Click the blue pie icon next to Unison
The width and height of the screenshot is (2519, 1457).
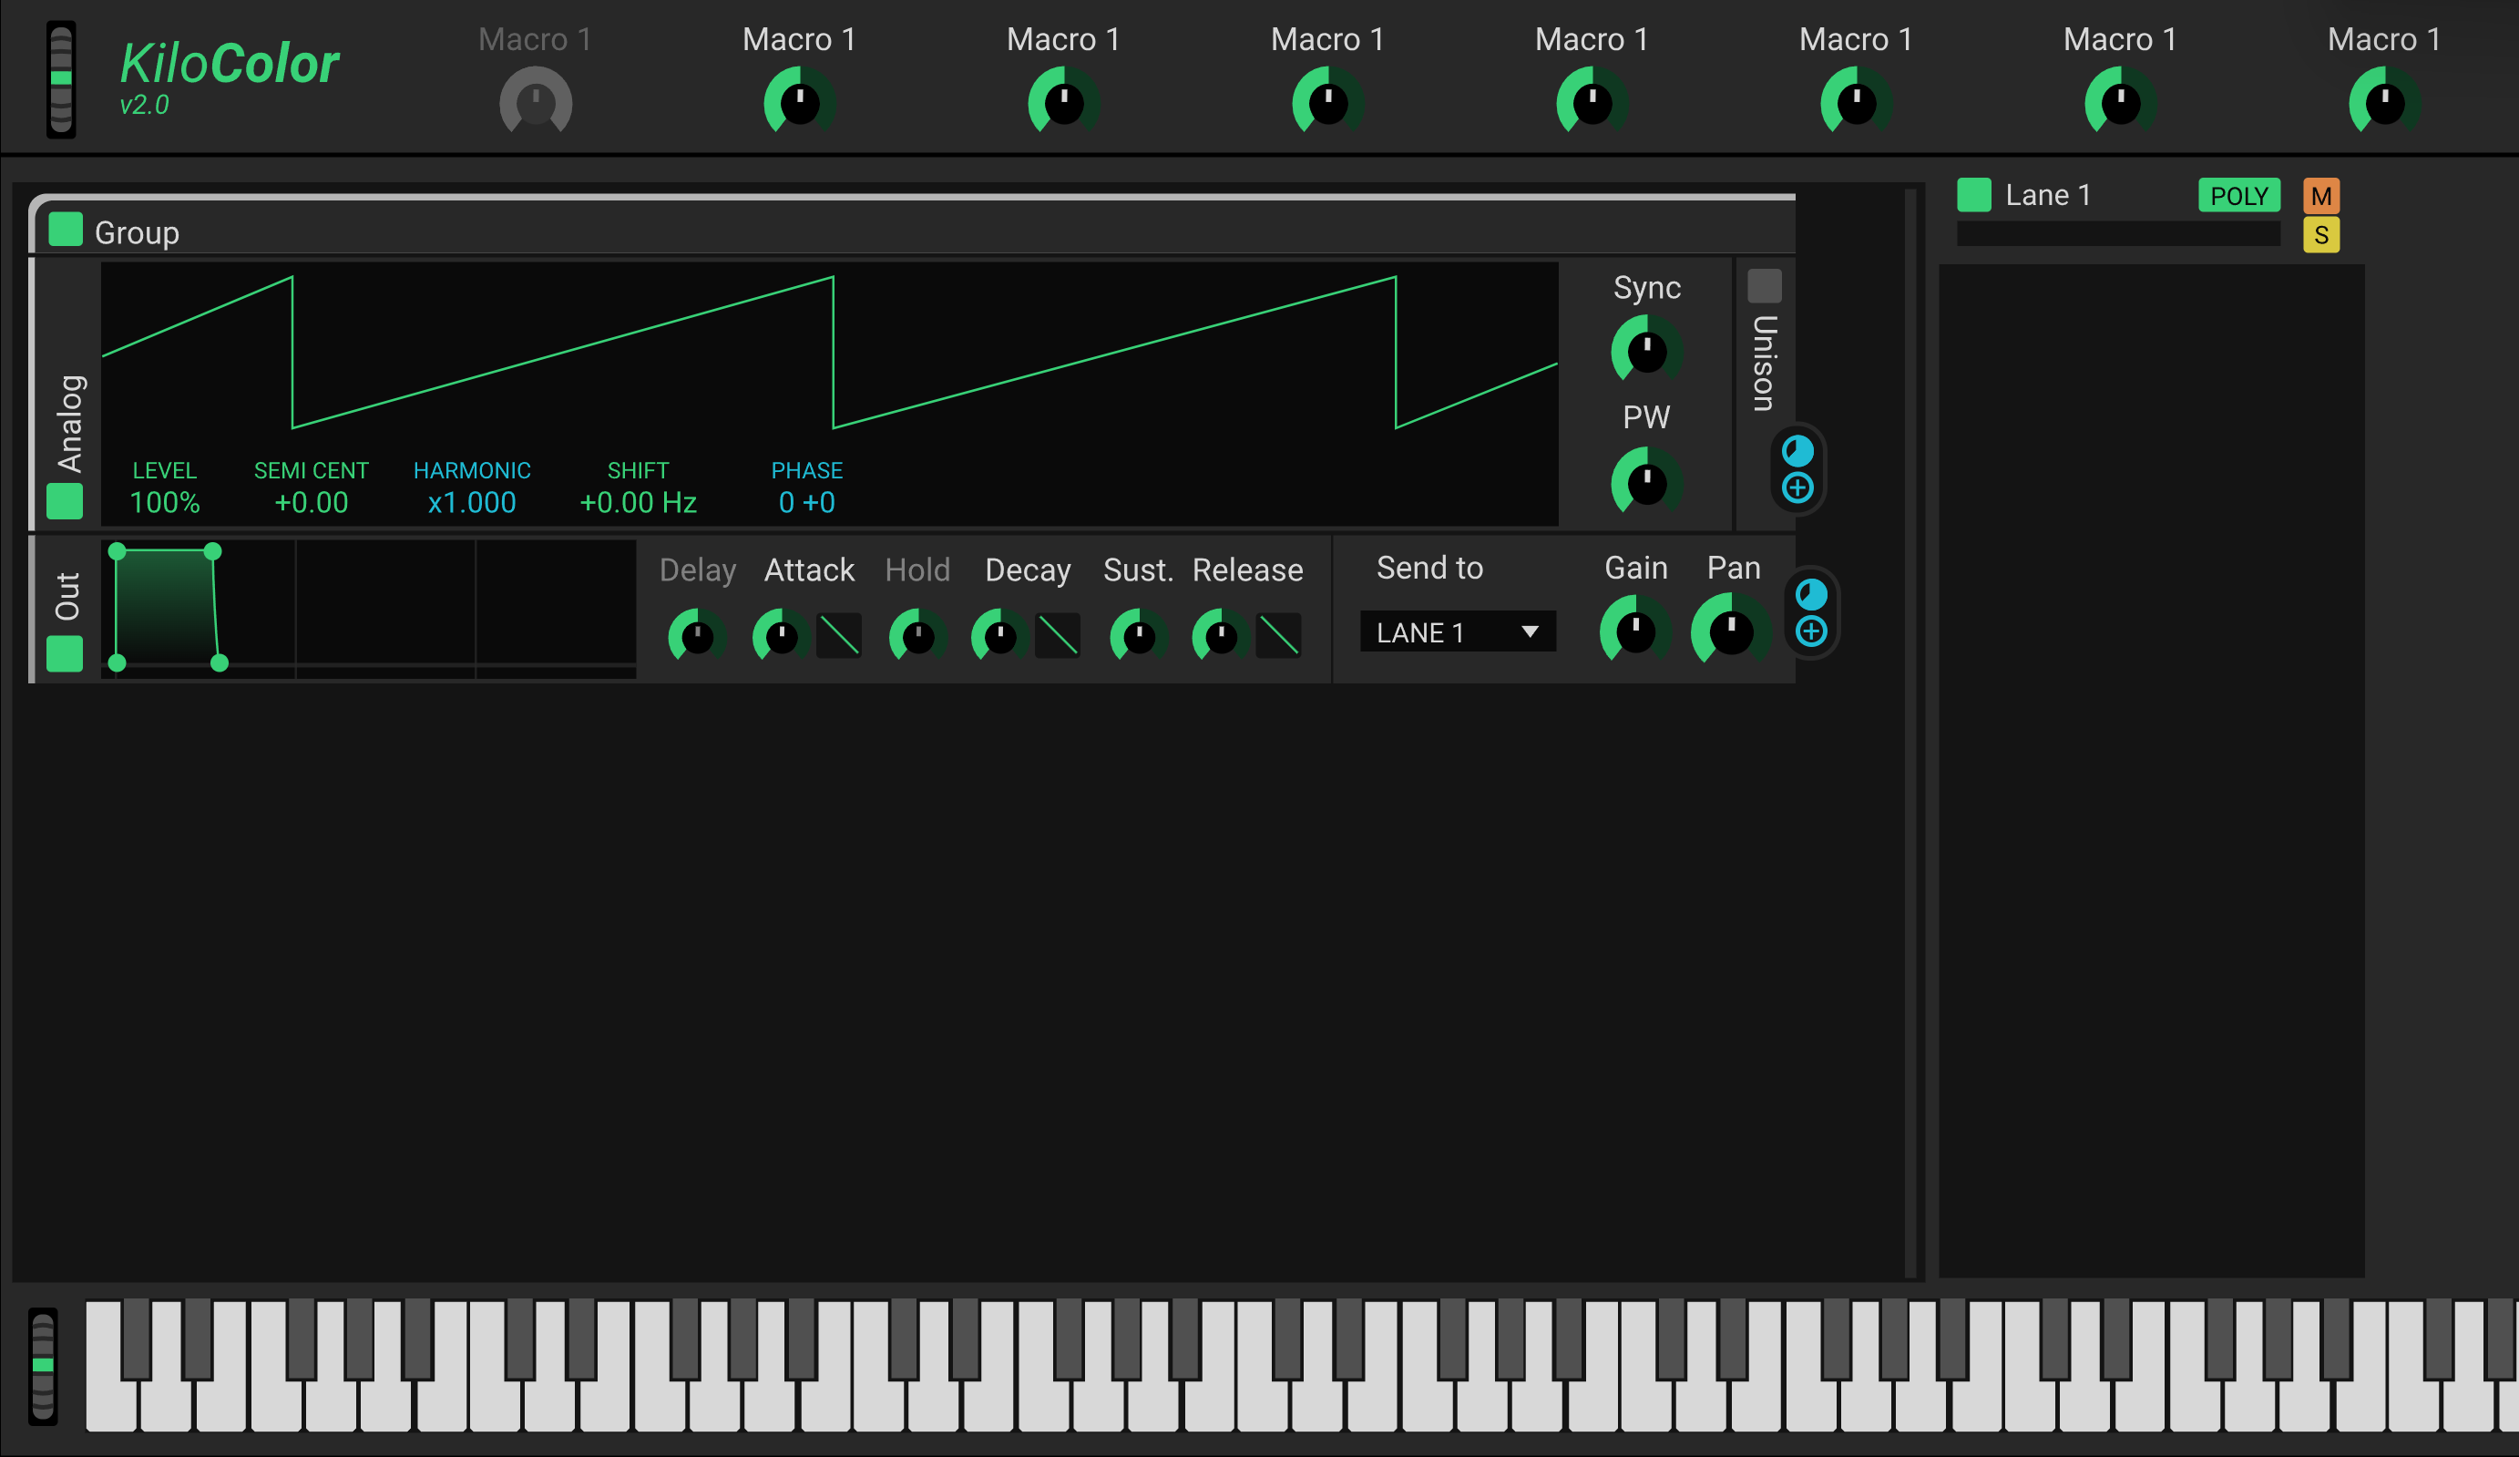[x=1797, y=451]
